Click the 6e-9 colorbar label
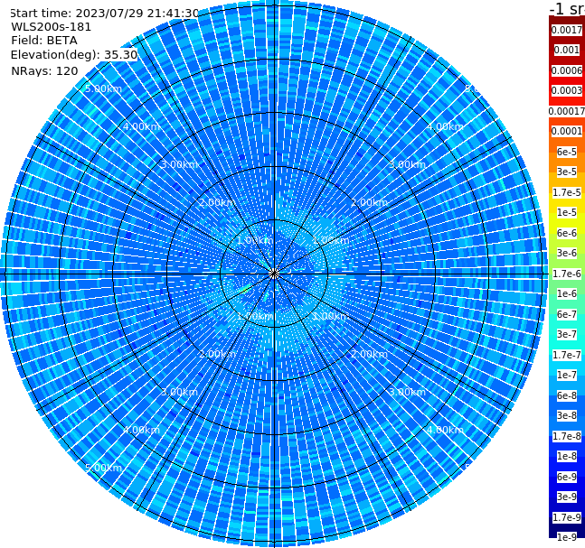 pyautogui.click(x=567, y=477)
